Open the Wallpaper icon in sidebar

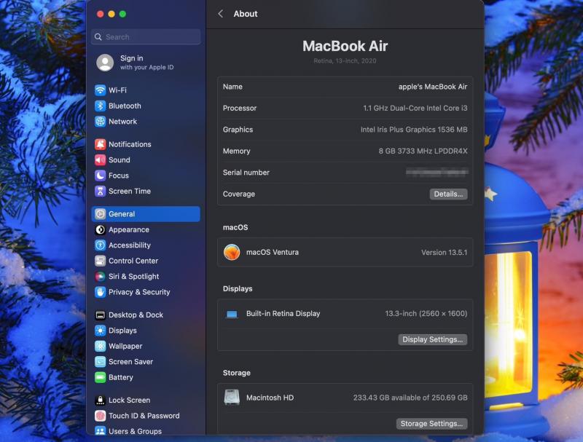100,346
